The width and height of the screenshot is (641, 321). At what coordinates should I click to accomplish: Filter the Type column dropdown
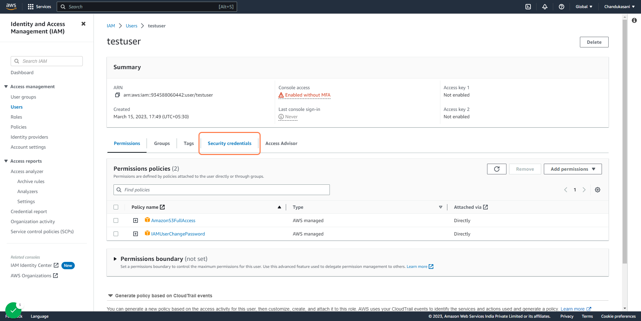pos(441,207)
